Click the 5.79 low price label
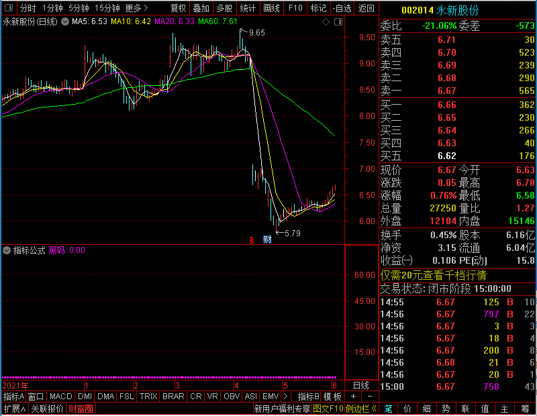Viewport: 537px width, 416px height. pyautogui.click(x=293, y=233)
